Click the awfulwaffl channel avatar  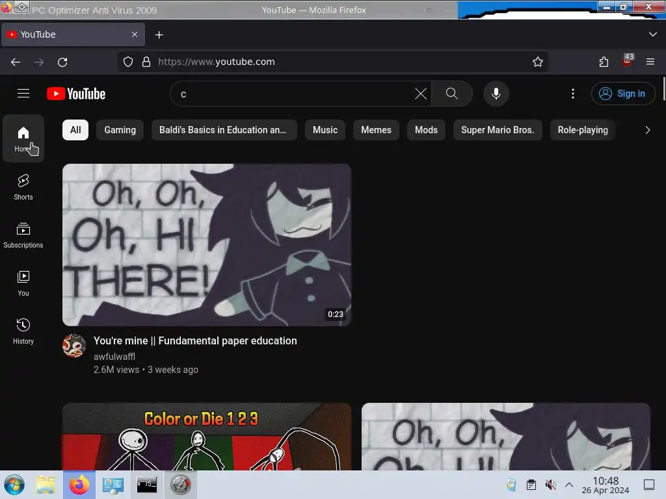point(74,346)
